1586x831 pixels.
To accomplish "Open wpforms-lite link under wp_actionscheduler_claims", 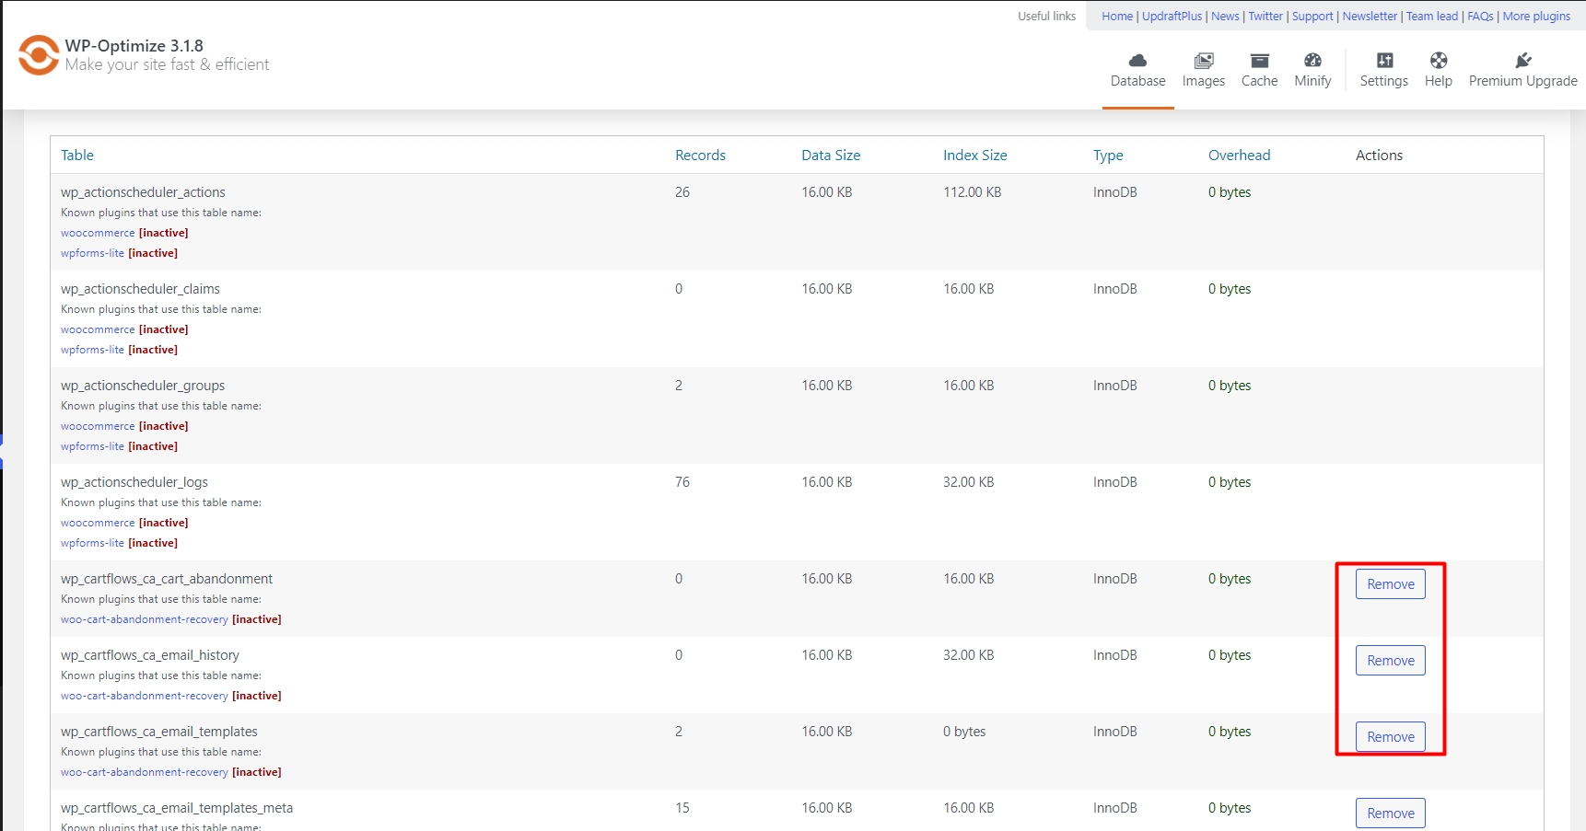I will [x=92, y=350].
